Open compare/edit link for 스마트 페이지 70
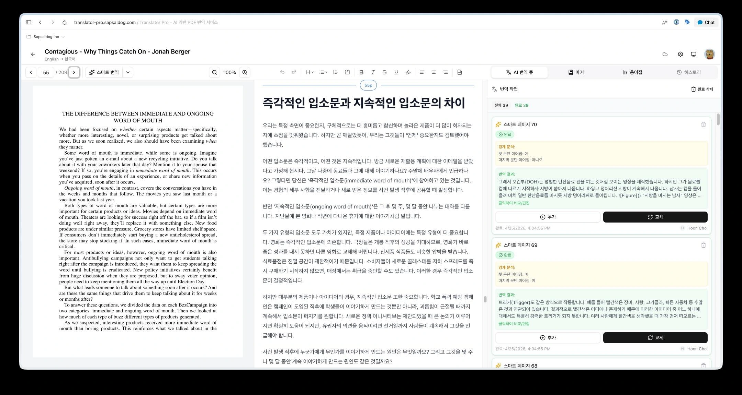 [514, 203]
